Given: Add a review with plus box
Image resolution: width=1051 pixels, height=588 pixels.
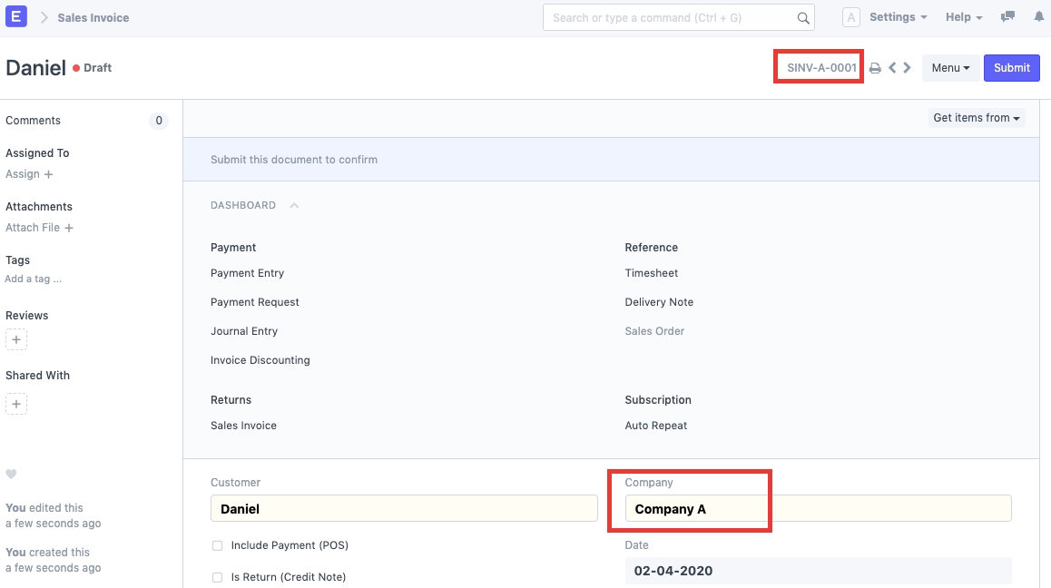Looking at the screenshot, I should click(16, 340).
